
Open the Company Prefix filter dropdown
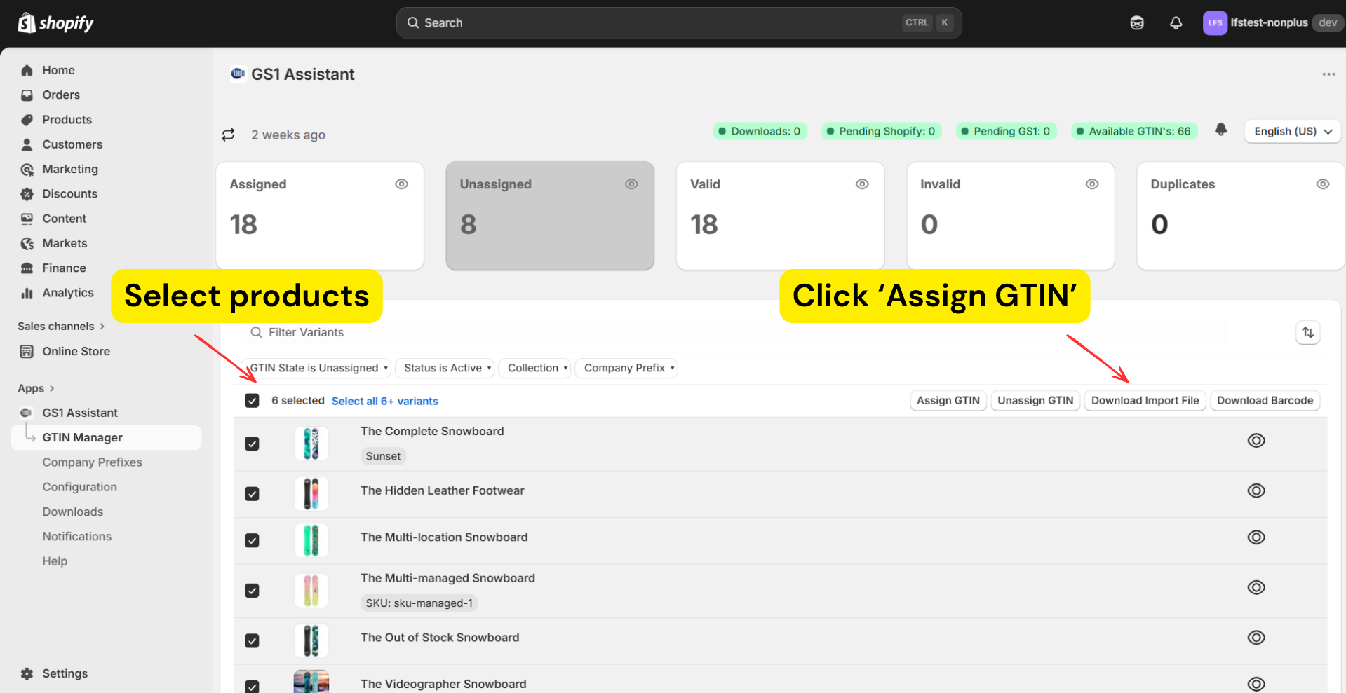[x=626, y=368]
